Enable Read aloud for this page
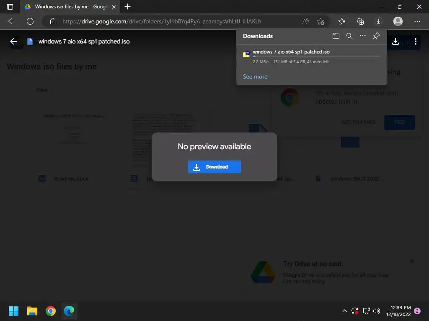429x321 pixels. click(x=305, y=21)
